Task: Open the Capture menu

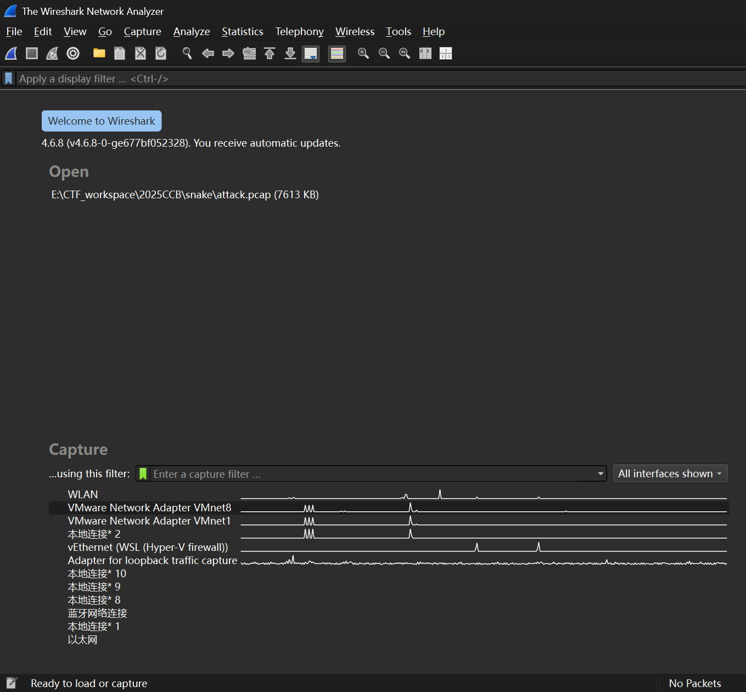Action: [143, 32]
